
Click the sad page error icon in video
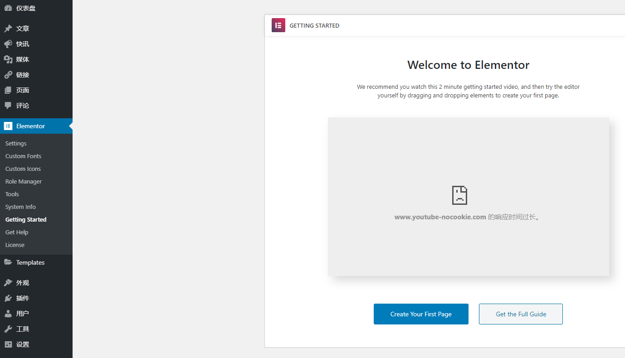(459, 195)
